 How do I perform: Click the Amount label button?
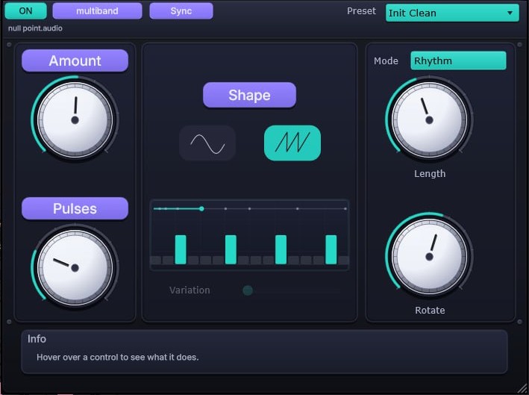pyautogui.click(x=75, y=60)
